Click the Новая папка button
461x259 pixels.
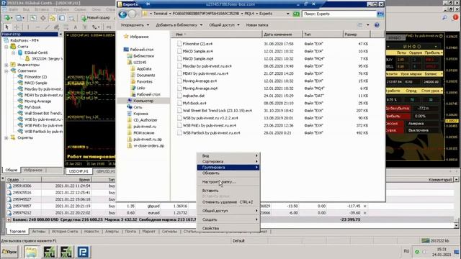pos(257,25)
